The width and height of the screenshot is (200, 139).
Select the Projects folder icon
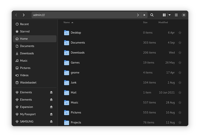pos(66,123)
